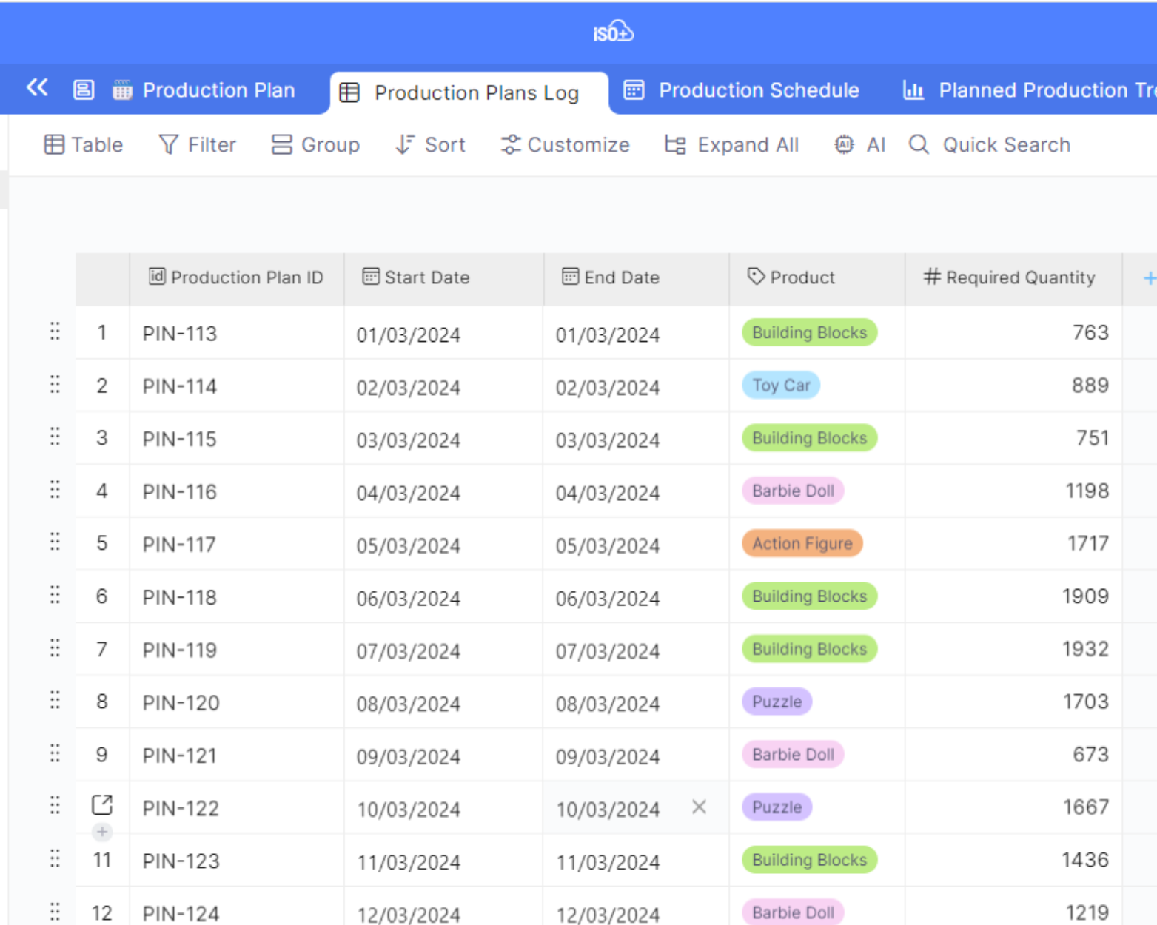Switch to the Production Plan tab
1157x925 pixels.
click(204, 90)
